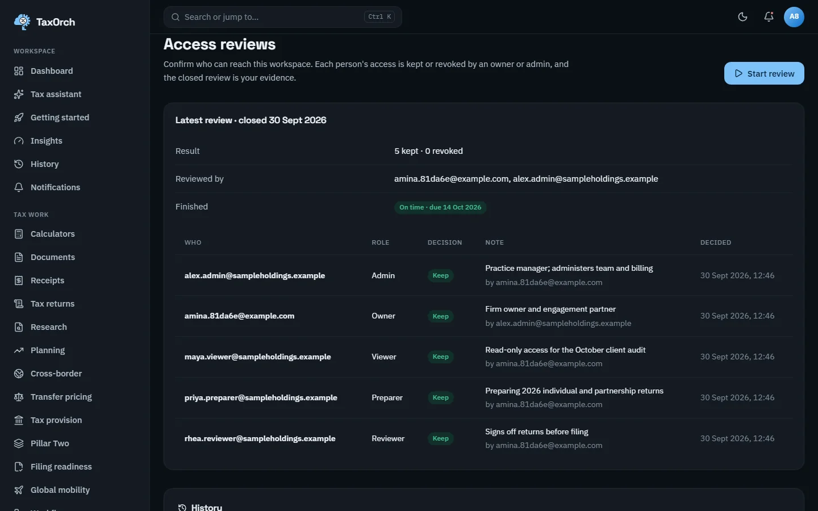The image size is (818, 511).
Task: Click Keep badge for maya.viewer row
Action: [x=441, y=357]
